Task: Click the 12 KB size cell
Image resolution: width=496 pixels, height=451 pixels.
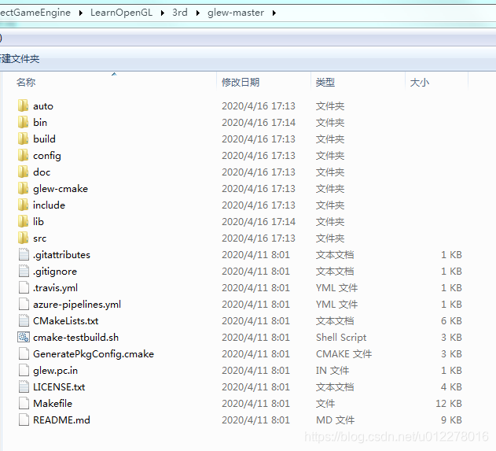Action: tap(449, 404)
